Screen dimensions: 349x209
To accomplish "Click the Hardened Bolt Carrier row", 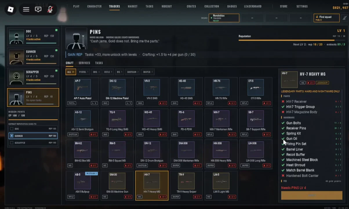I will click(311, 176).
